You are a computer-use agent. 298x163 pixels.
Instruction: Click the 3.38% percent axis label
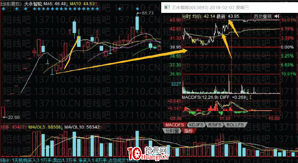coord(287,38)
